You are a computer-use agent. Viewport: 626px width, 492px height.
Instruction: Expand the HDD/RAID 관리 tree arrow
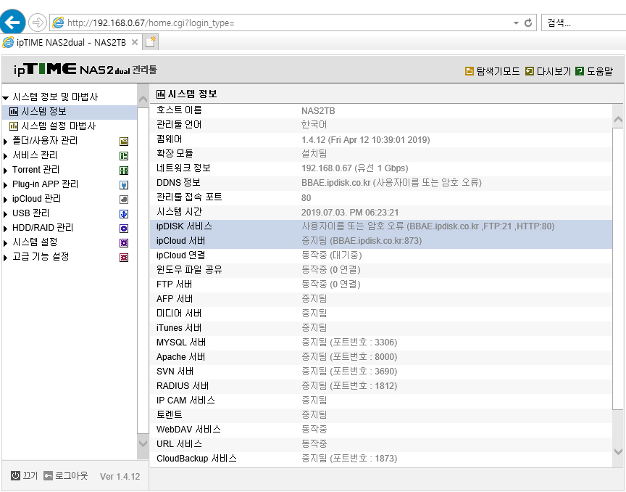tap(6, 229)
